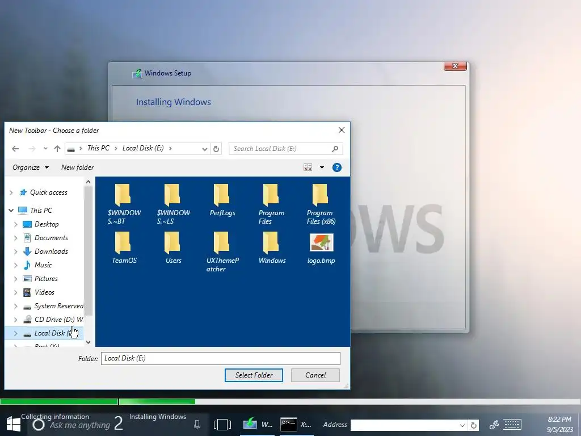
Task: Expand the CD Drive (D:) tree node
Action: coord(15,320)
